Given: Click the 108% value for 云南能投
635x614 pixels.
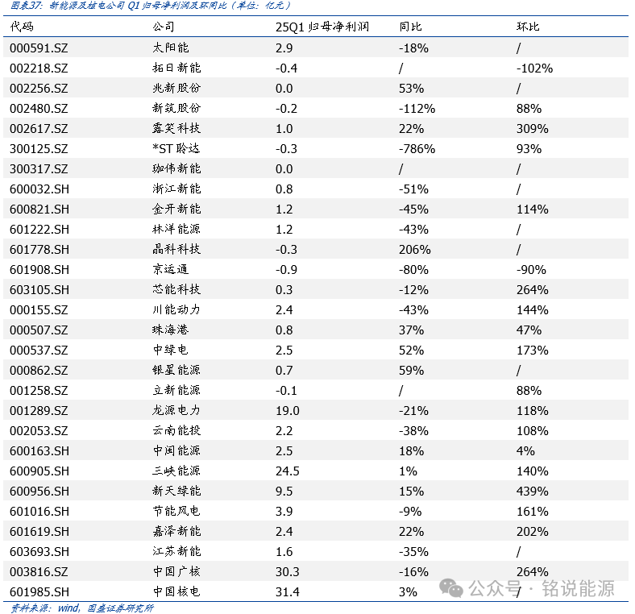Looking at the screenshot, I should tap(533, 431).
